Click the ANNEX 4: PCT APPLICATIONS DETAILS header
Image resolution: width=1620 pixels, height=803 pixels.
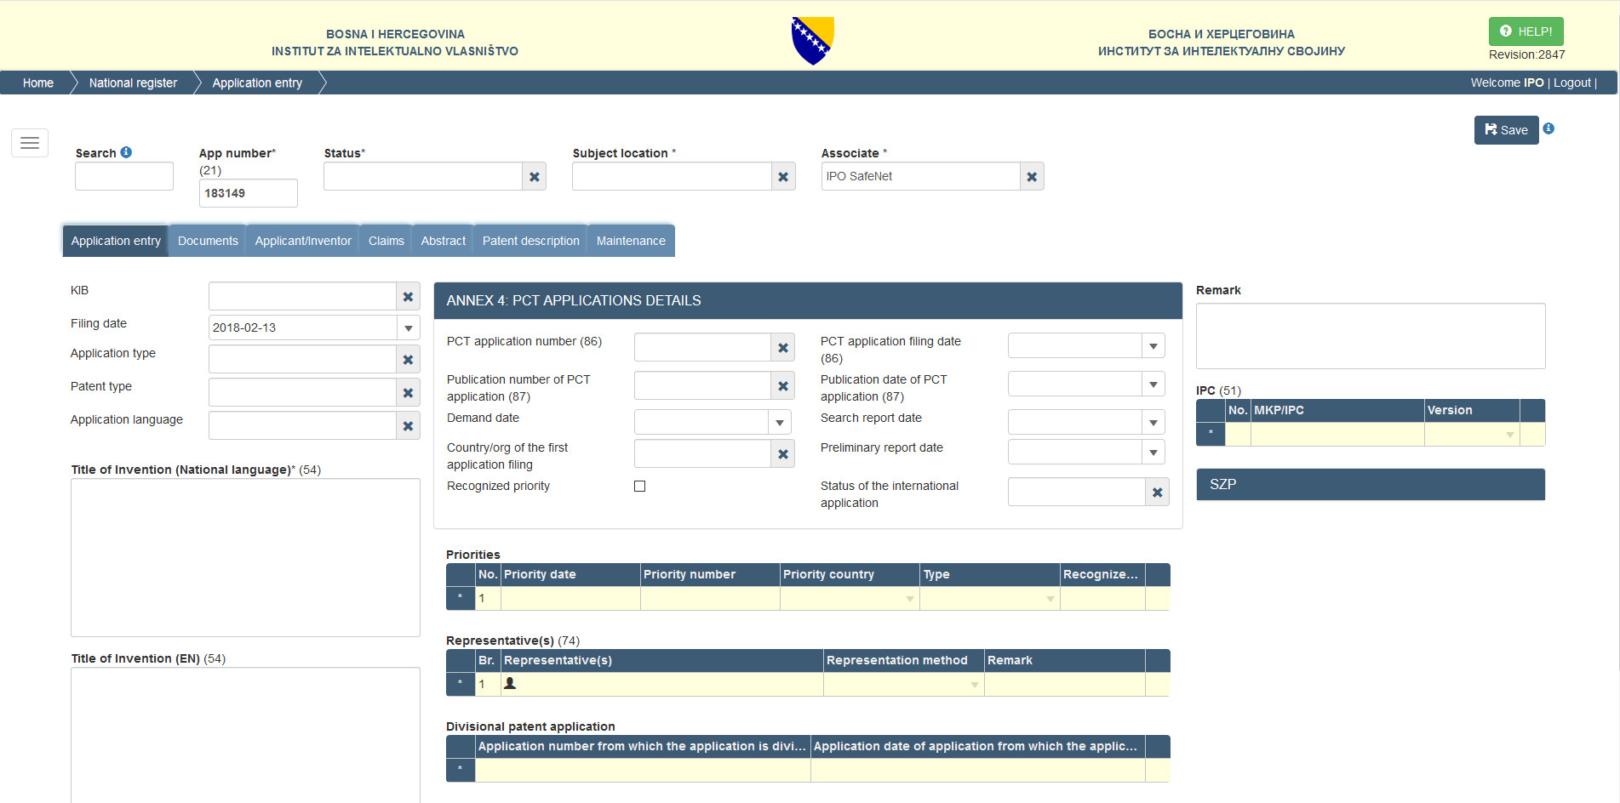coord(808,300)
